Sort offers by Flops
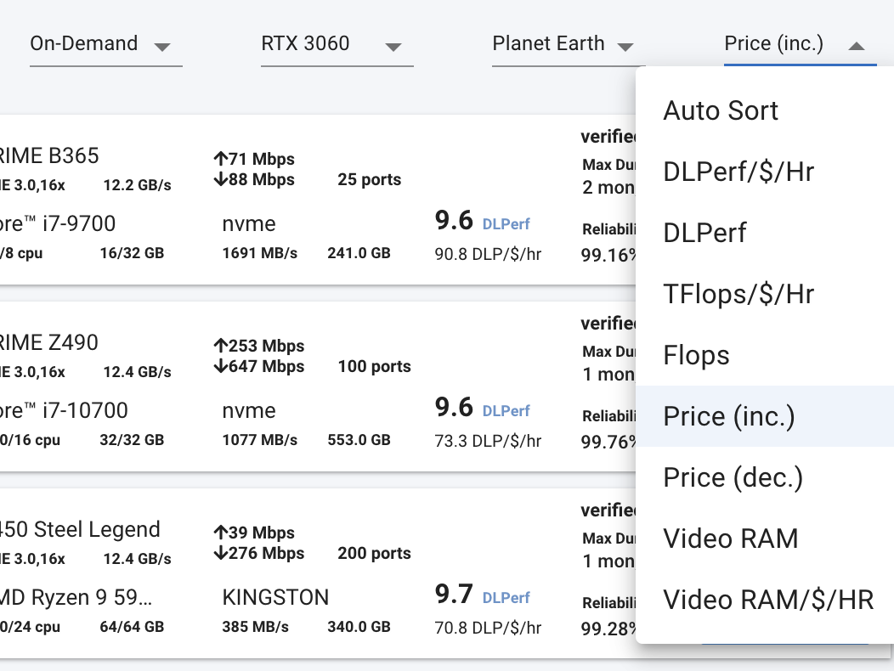This screenshot has width=894, height=671. [x=696, y=355]
